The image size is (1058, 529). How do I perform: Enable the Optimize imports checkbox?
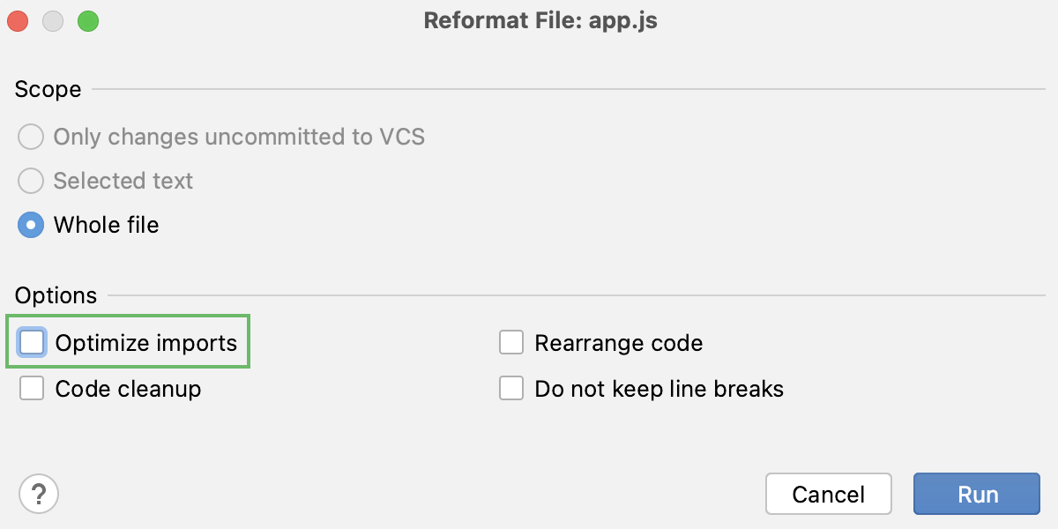click(32, 342)
